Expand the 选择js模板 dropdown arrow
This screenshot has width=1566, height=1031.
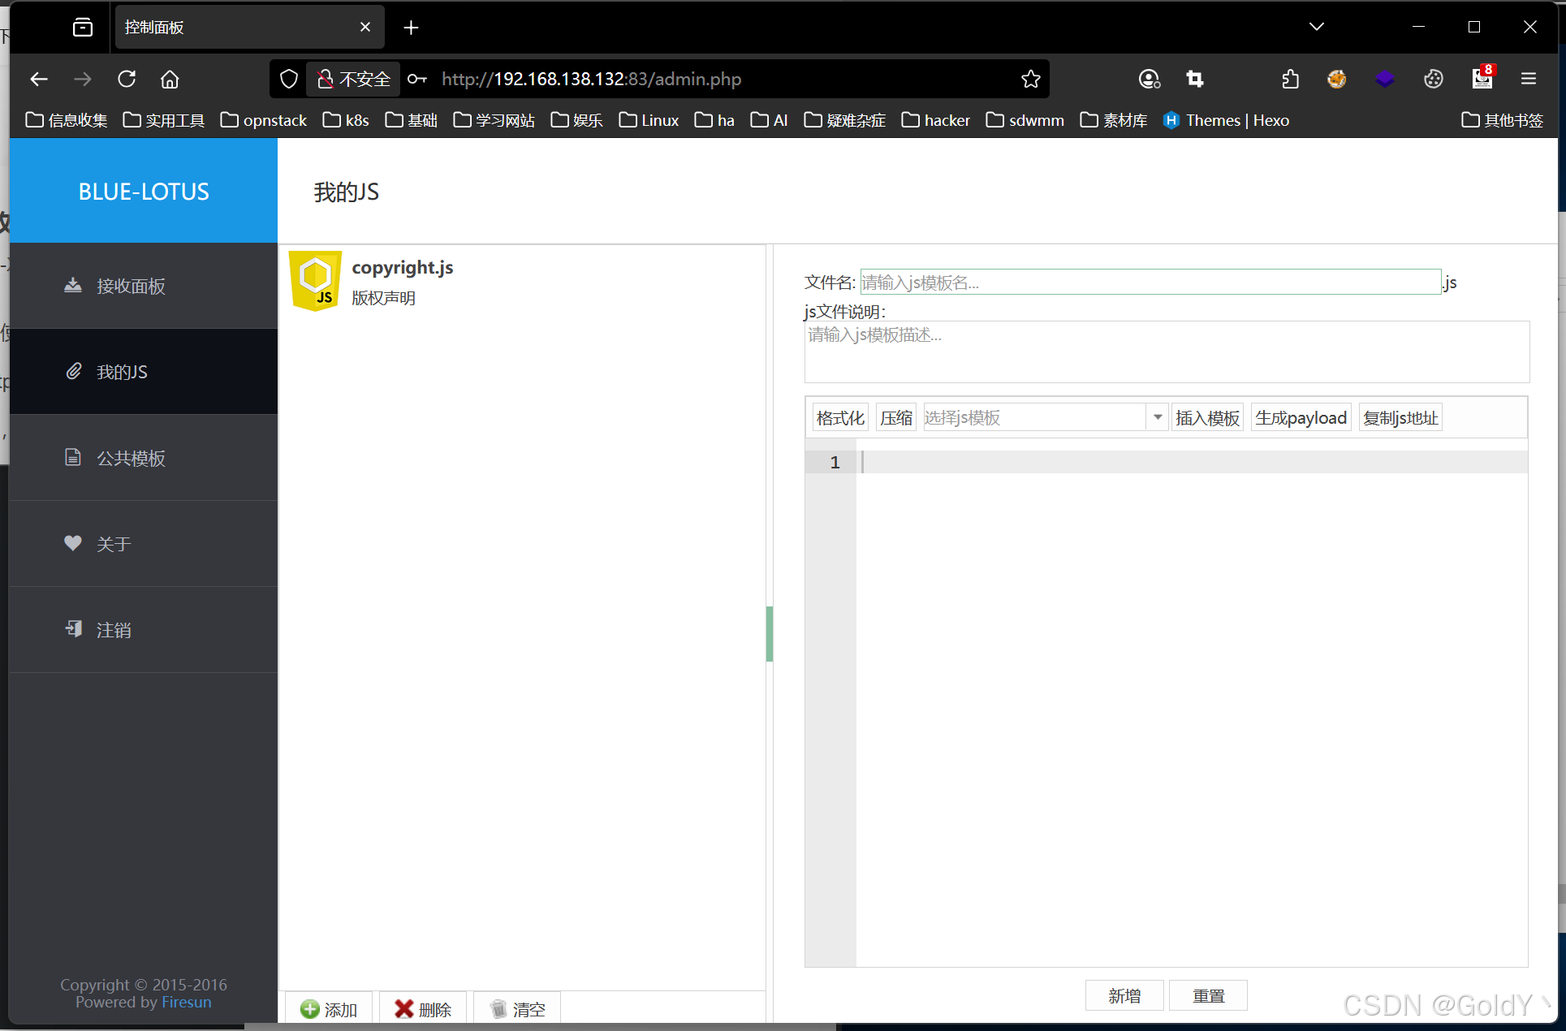click(x=1158, y=417)
